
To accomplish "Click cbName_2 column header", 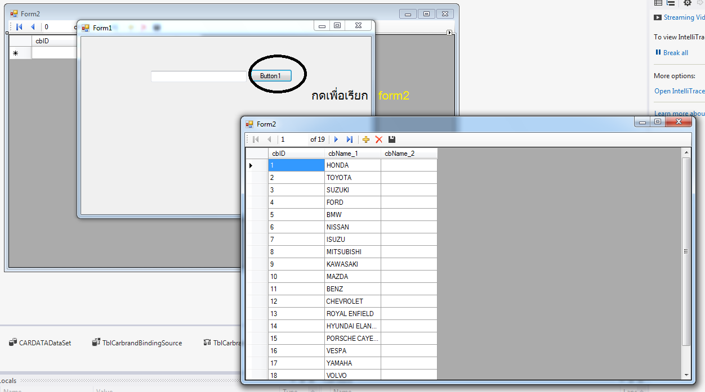I will pyautogui.click(x=409, y=154).
